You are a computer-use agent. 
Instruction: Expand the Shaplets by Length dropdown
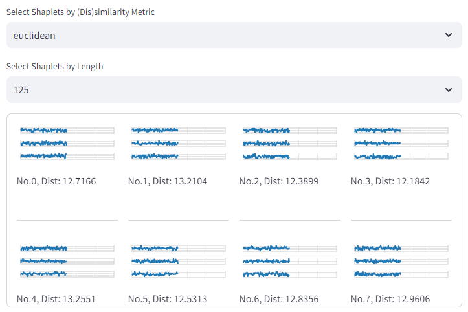[x=227, y=90]
